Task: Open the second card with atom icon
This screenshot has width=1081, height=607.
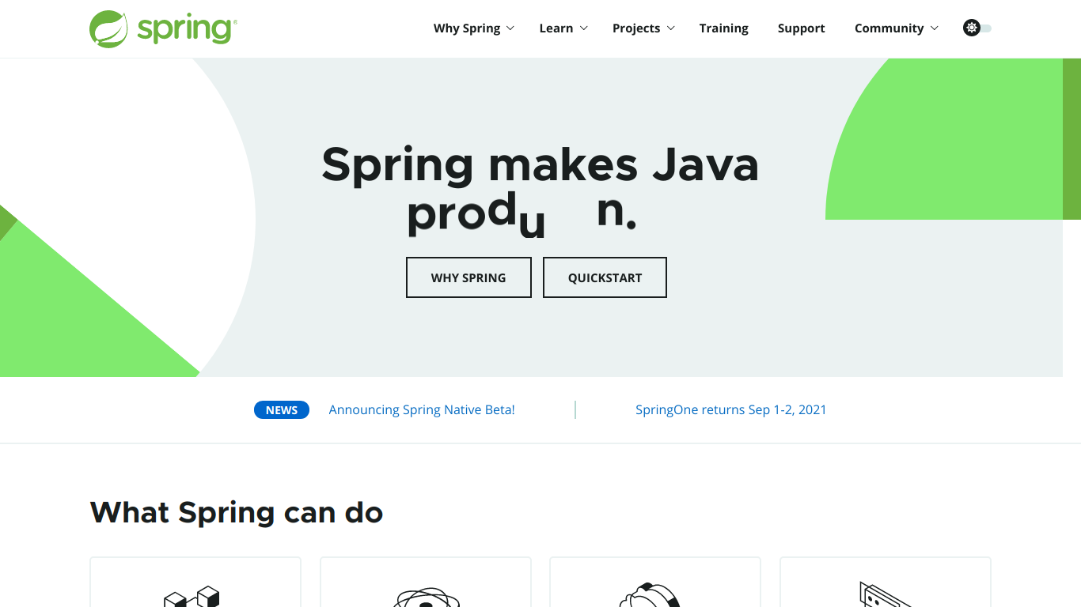Action: tap(426, 582)
